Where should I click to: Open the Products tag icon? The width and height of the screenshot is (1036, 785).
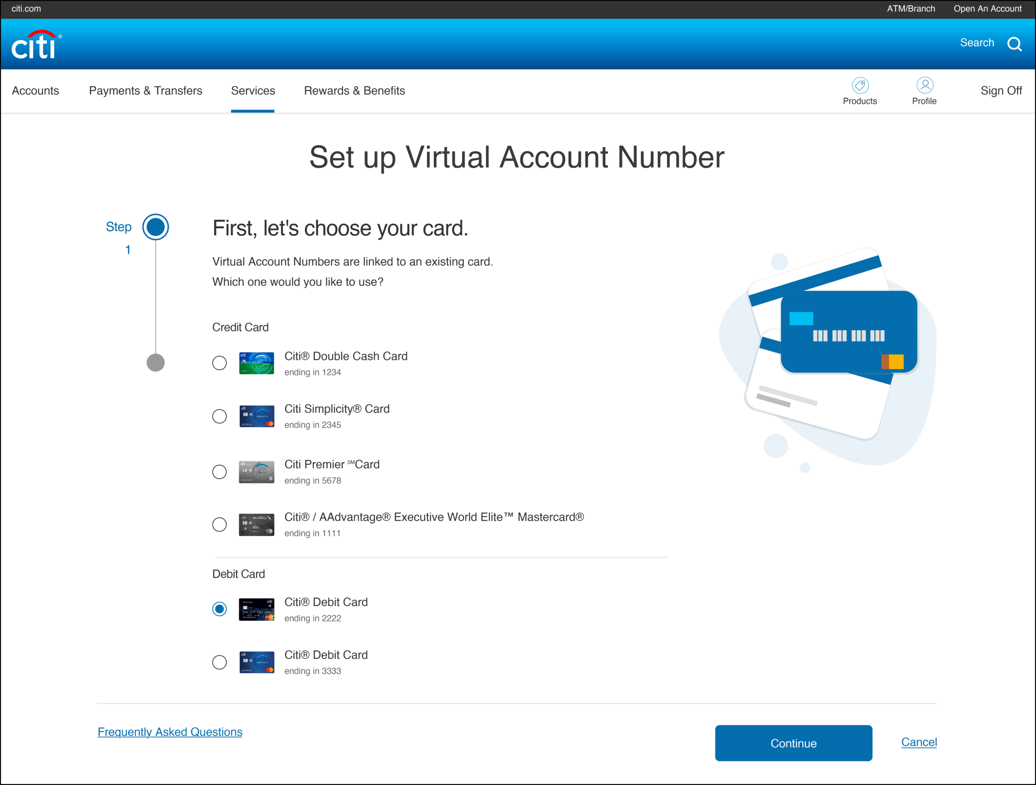click(x=860, y=85)
